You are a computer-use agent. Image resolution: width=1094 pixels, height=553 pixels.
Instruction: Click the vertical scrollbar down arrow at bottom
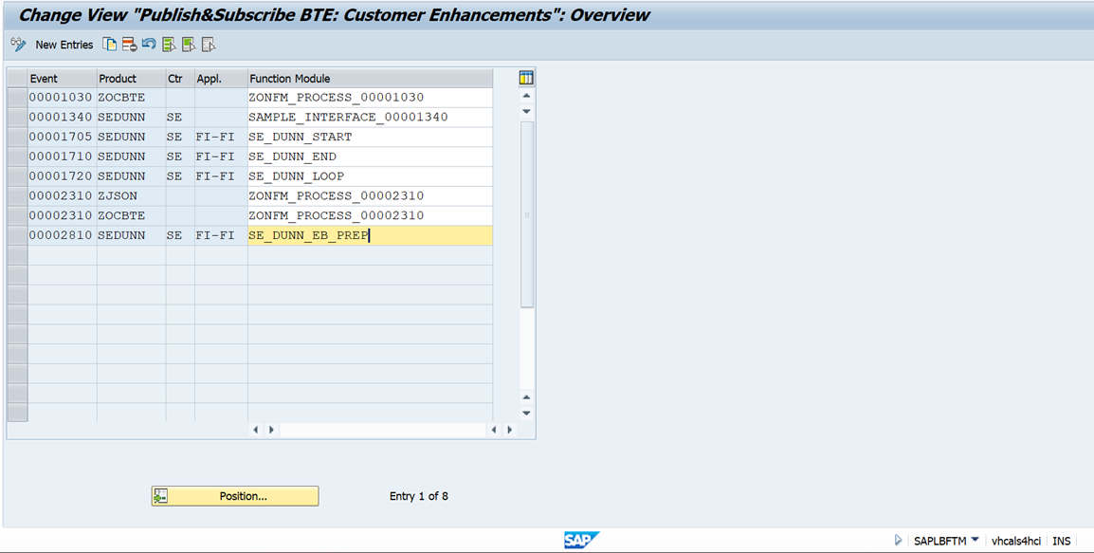tap(526, 414)
